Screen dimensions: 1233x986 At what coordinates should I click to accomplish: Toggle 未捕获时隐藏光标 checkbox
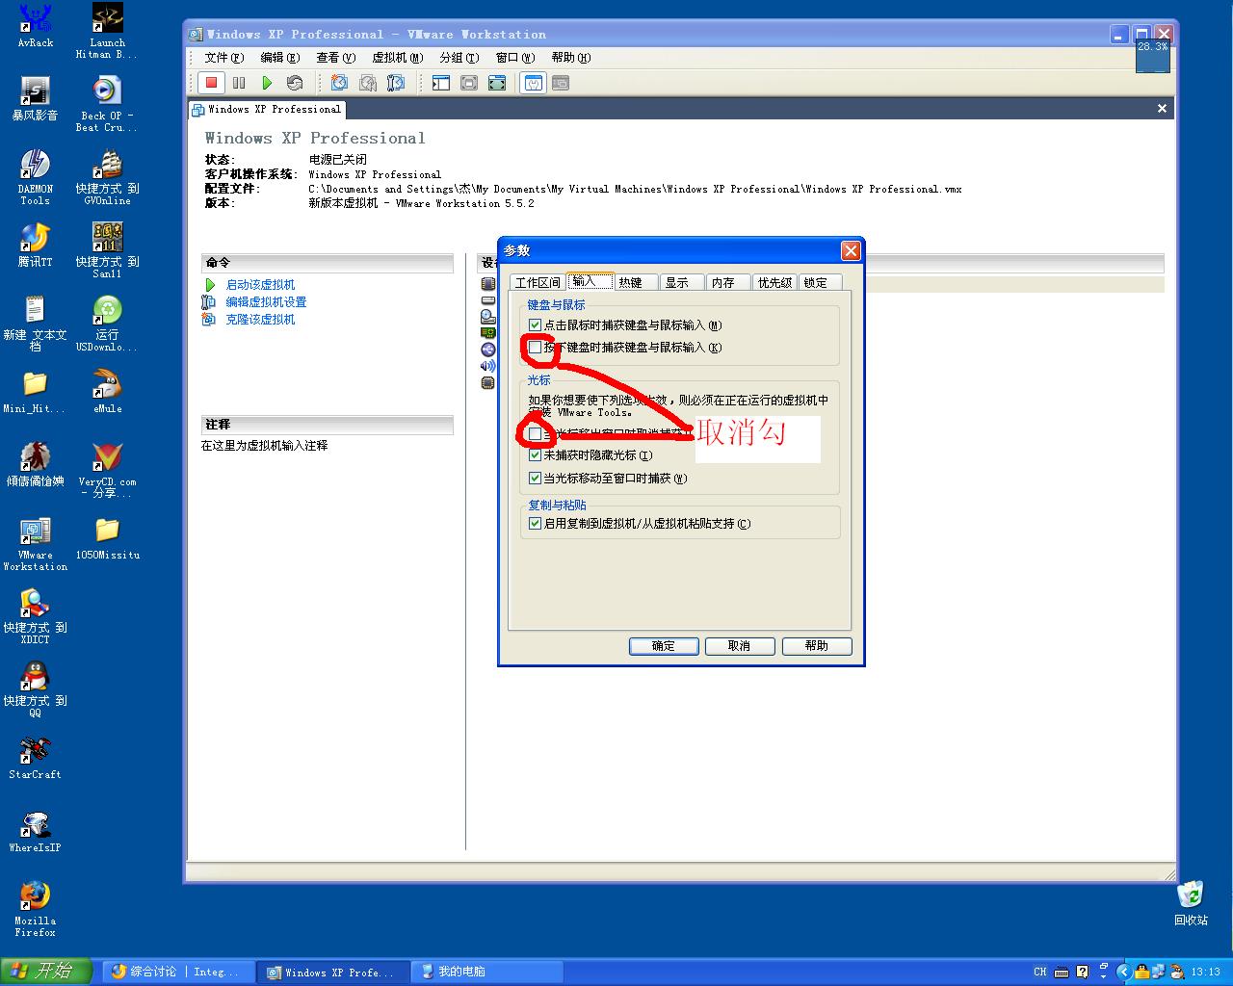click(535, 455)
